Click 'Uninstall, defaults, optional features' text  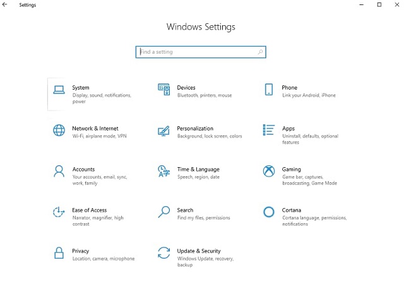click(x=310, y=139)
